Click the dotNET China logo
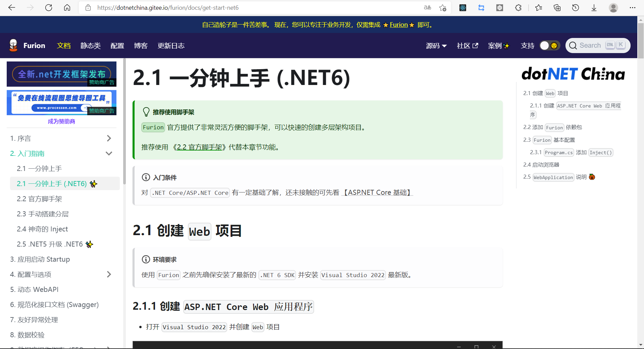The image size is (644, 349). pyautogui.click(x=573, y=74)
